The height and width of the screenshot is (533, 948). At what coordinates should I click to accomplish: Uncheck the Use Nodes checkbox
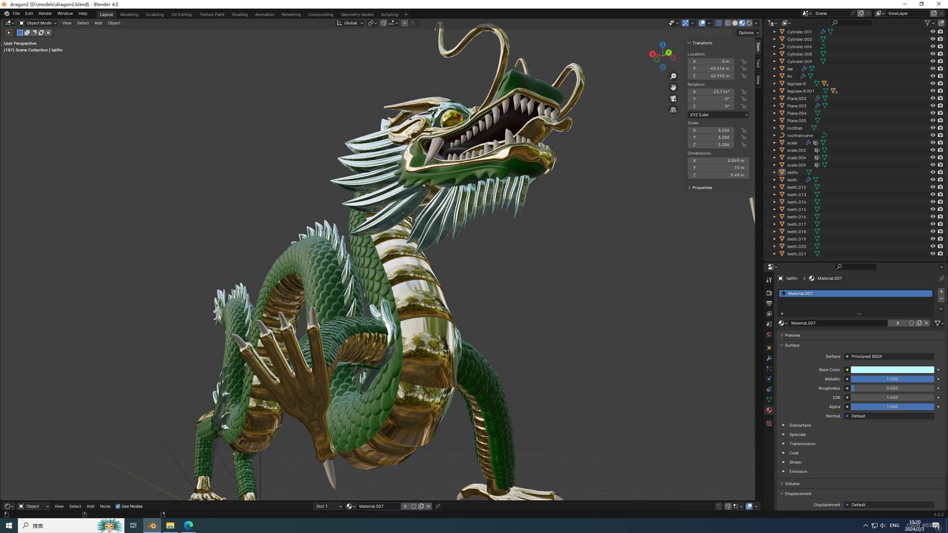click(118, 507)
